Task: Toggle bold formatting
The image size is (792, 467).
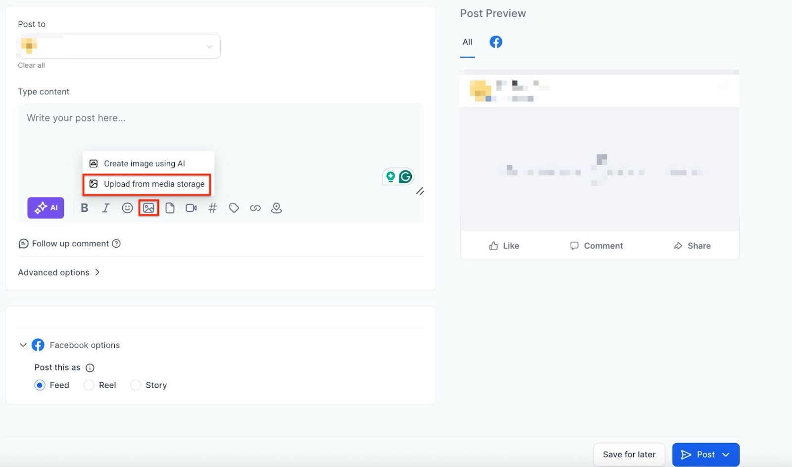Action: [x=85, y=208]
